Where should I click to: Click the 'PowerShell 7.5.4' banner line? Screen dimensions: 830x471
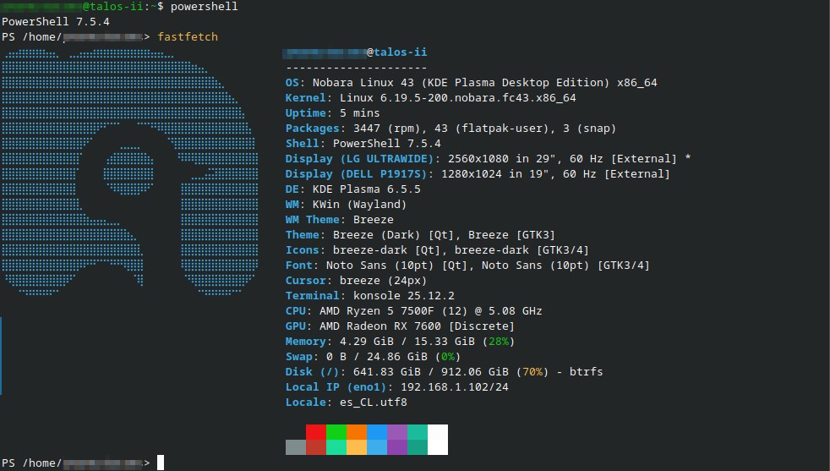[x=56, y=22]
